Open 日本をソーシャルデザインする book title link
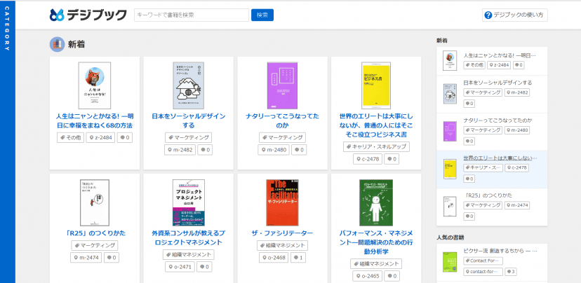 click(188, 120)
